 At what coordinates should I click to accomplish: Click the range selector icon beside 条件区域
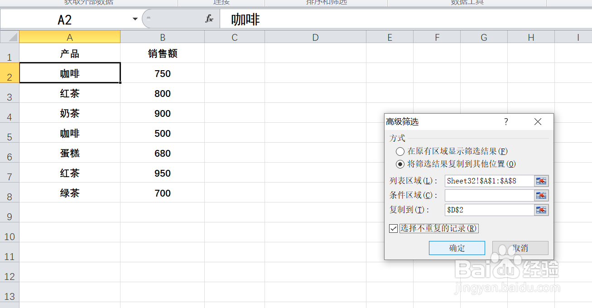point(541,195)
